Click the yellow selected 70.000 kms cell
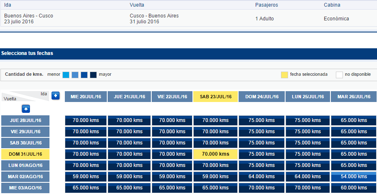Image resolution: width=377 pixels, height=194 pixels. click(x=215, y=154)
